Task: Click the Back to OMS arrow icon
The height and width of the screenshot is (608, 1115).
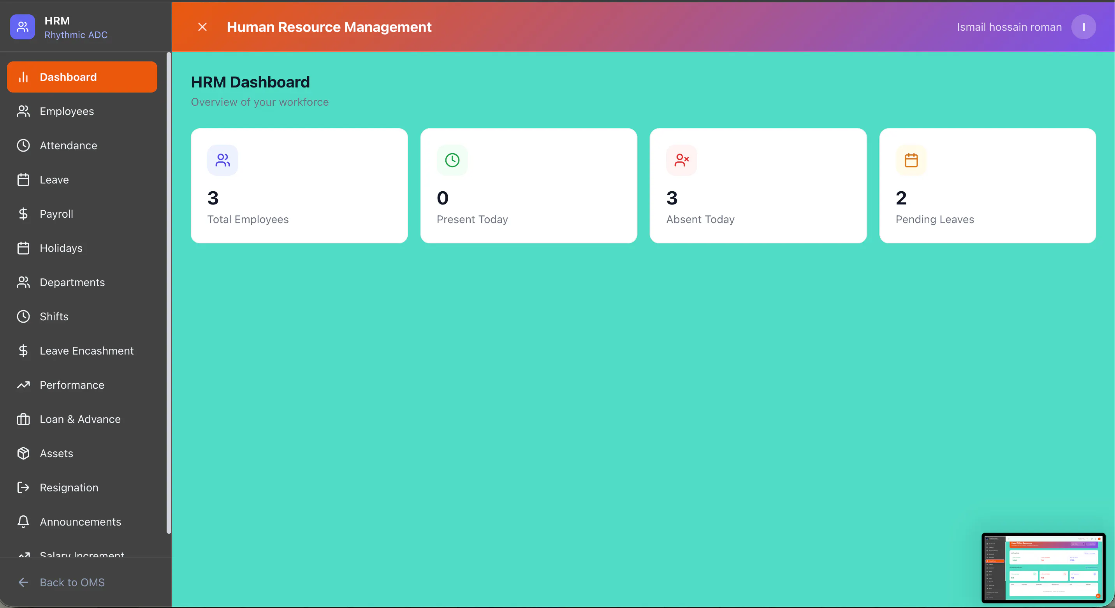Action: pos(23,582)
